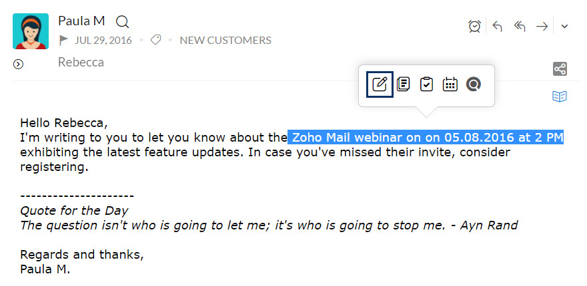Click the highlighted Zoho Mail webinar text
Screen dimensions: 587x286
(426, 138)
